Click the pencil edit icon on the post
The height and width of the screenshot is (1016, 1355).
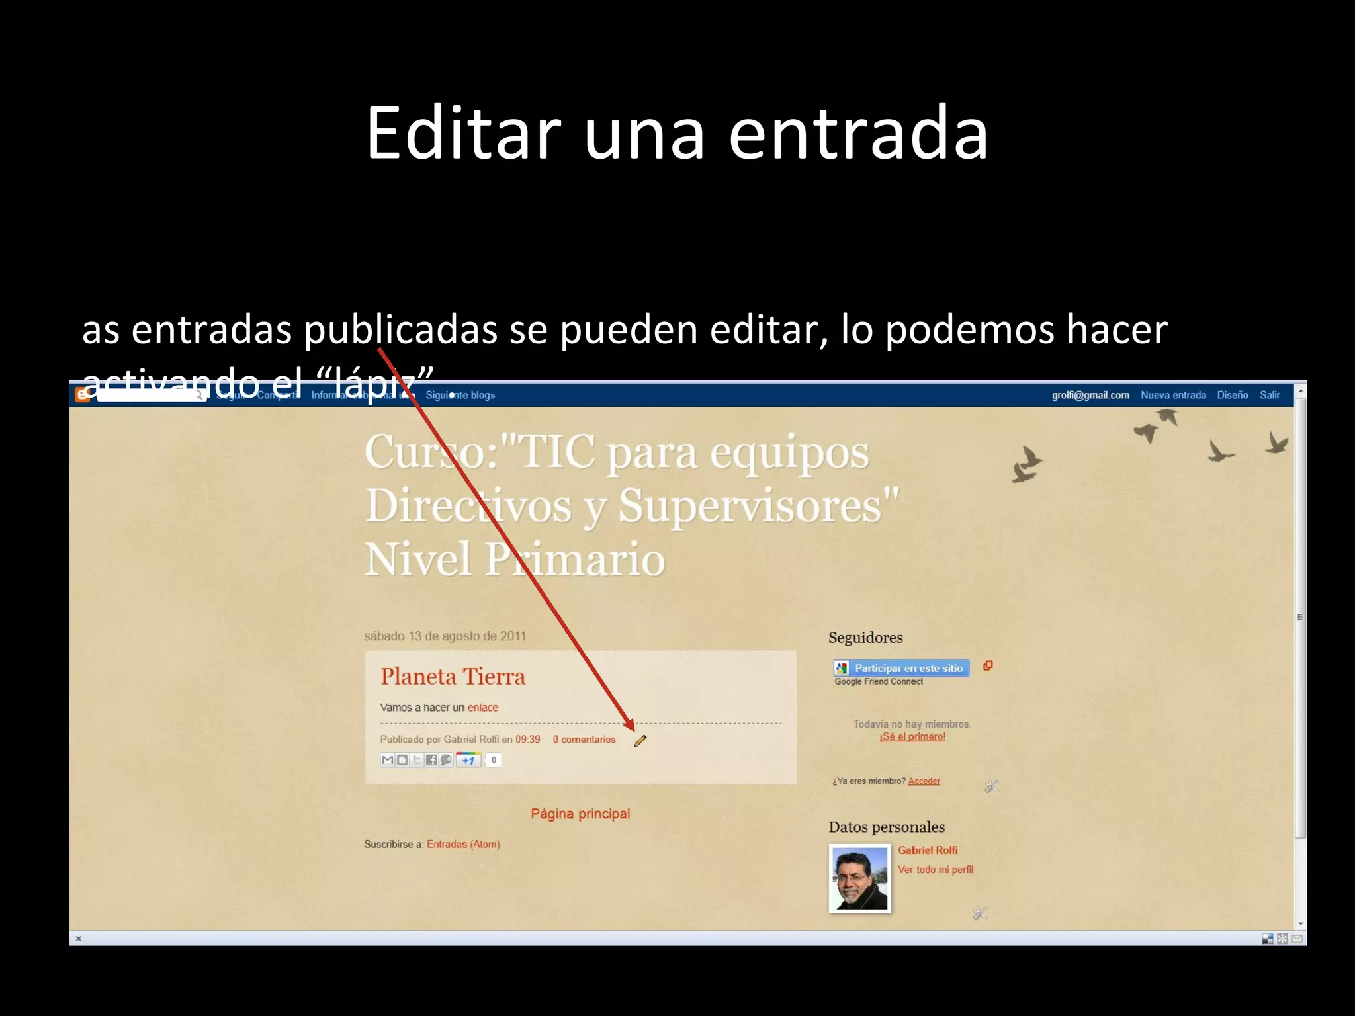pyautogui.click(x=640, y=741)
